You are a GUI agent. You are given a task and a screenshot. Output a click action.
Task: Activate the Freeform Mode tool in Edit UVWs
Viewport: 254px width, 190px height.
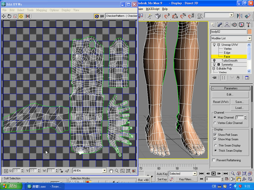tap(21, 16)
